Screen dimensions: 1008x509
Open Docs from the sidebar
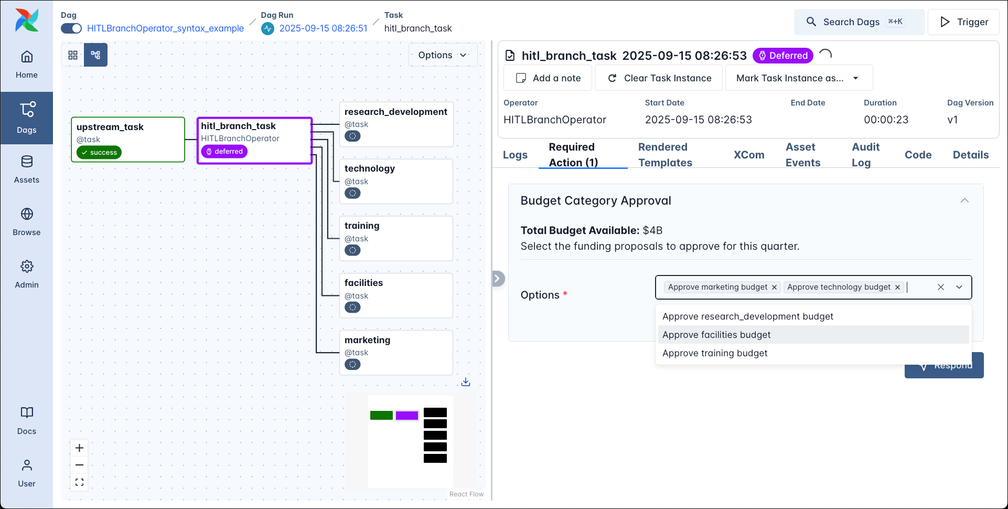click(26, 420)
